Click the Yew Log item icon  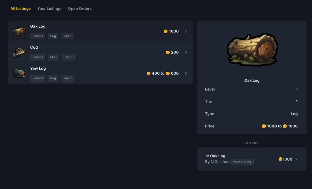click(19, 73)
